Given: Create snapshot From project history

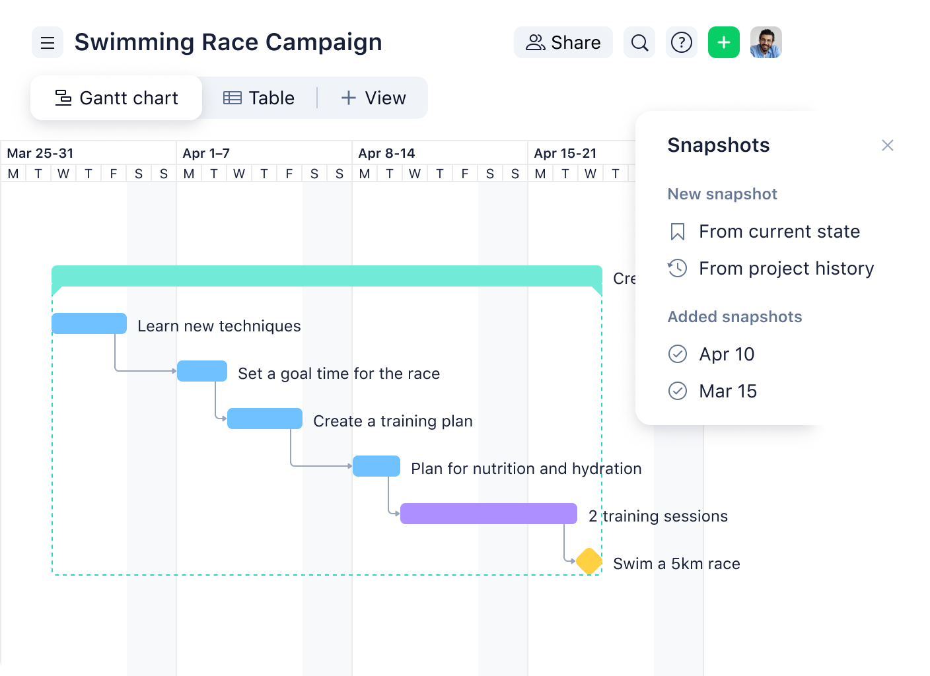Looking at the screenshot, I should point(786,268).
